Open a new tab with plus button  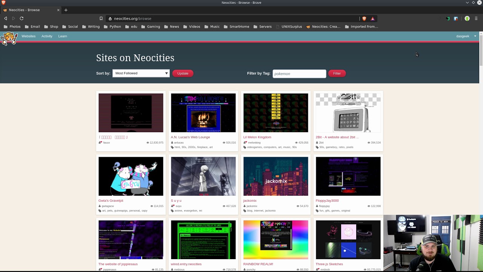(66, 10)
